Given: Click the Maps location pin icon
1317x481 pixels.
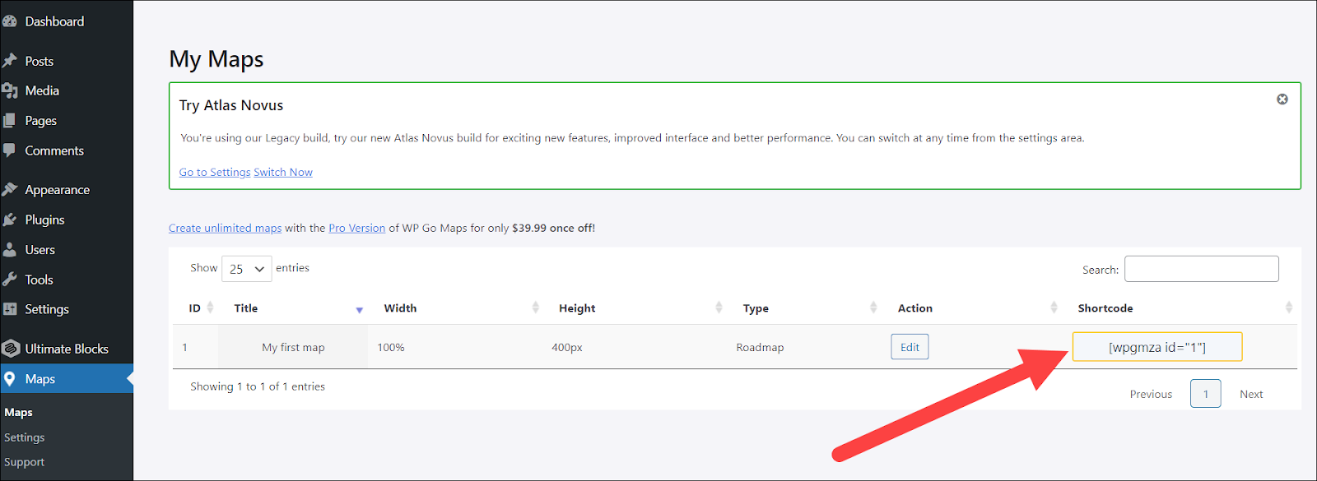Looking at the screenshot, I should tap(10, 379).
